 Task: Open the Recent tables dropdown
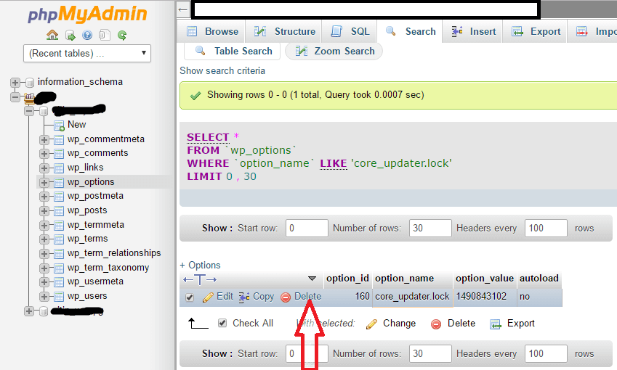pos(87,53)
